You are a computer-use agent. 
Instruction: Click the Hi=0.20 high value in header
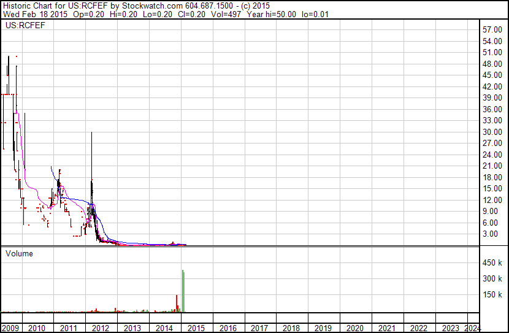pos(123,14)
